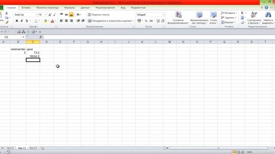Apply thousands separator 000 format

click(x=151, y=21)
